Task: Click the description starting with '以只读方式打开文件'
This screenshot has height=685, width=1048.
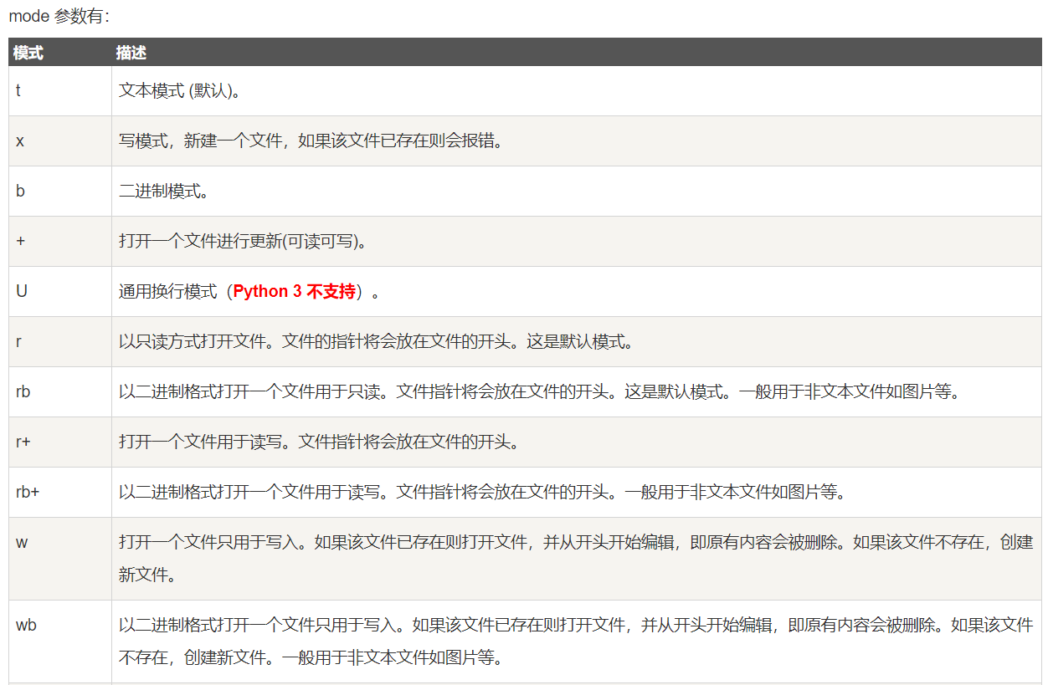Action: coord(377,341)
